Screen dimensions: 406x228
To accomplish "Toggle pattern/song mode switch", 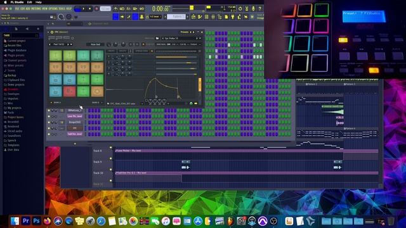I will click(x=77, y=9).
